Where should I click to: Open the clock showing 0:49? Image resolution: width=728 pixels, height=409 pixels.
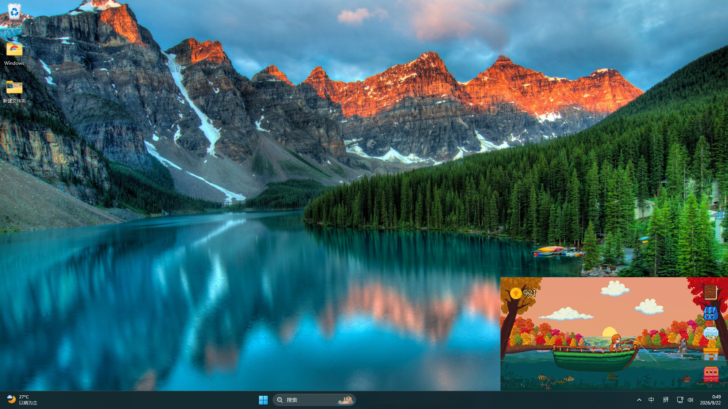(711, 400)
